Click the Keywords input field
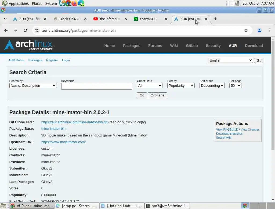Screen dimensions: 275x209 tap(96, 86)
